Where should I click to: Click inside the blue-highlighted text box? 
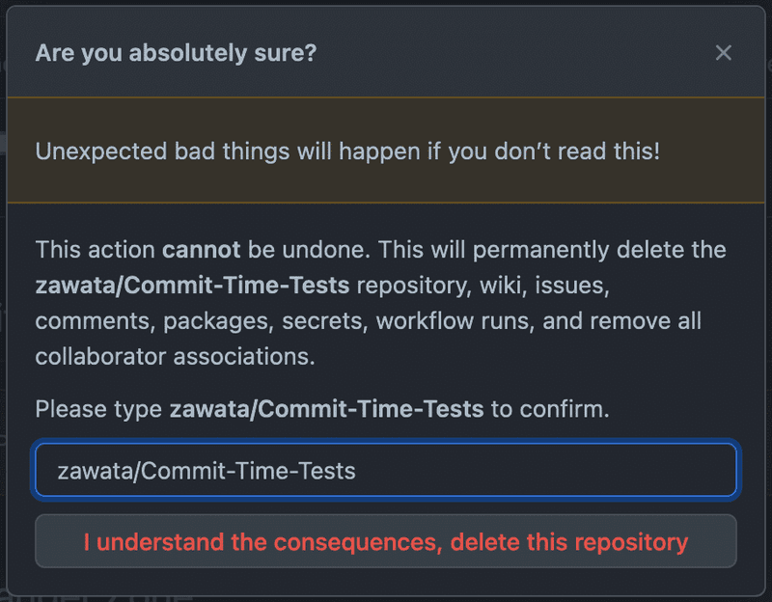[x=386, y=472]
